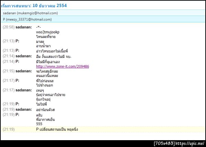Viewport: 206px width, 147px height.
Task: Select the '-*-' message from sadanan
Action: pos(38,27)
